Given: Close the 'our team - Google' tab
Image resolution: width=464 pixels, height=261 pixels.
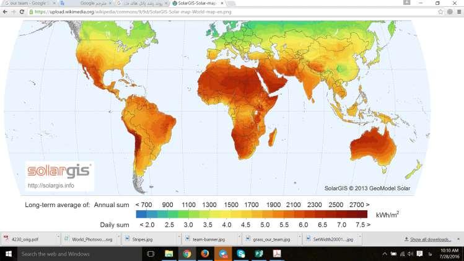Looking at the screenshot, I should (54, 3).
